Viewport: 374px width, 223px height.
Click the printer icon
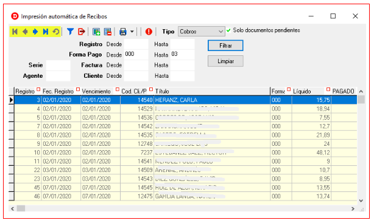pos(123,32)
